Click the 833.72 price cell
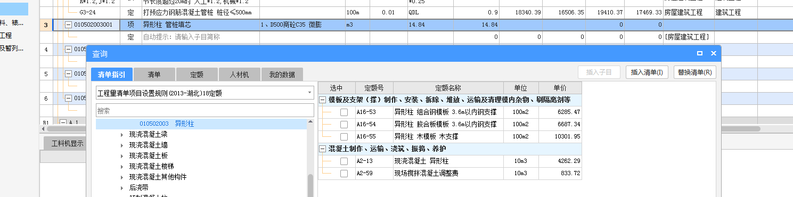This screenshot has height=197, width=793. (560, 174)
